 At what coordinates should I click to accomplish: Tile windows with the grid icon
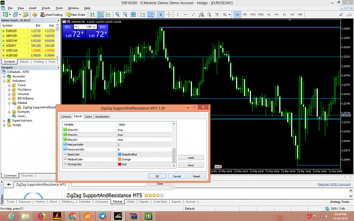coord(134,15)
